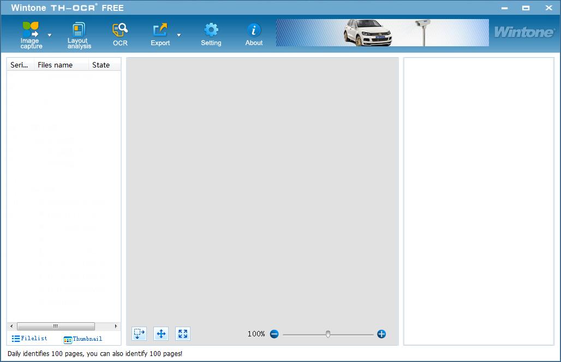
Task: Expand the Image capture dropdown arrow
Action: coord(50,35)
